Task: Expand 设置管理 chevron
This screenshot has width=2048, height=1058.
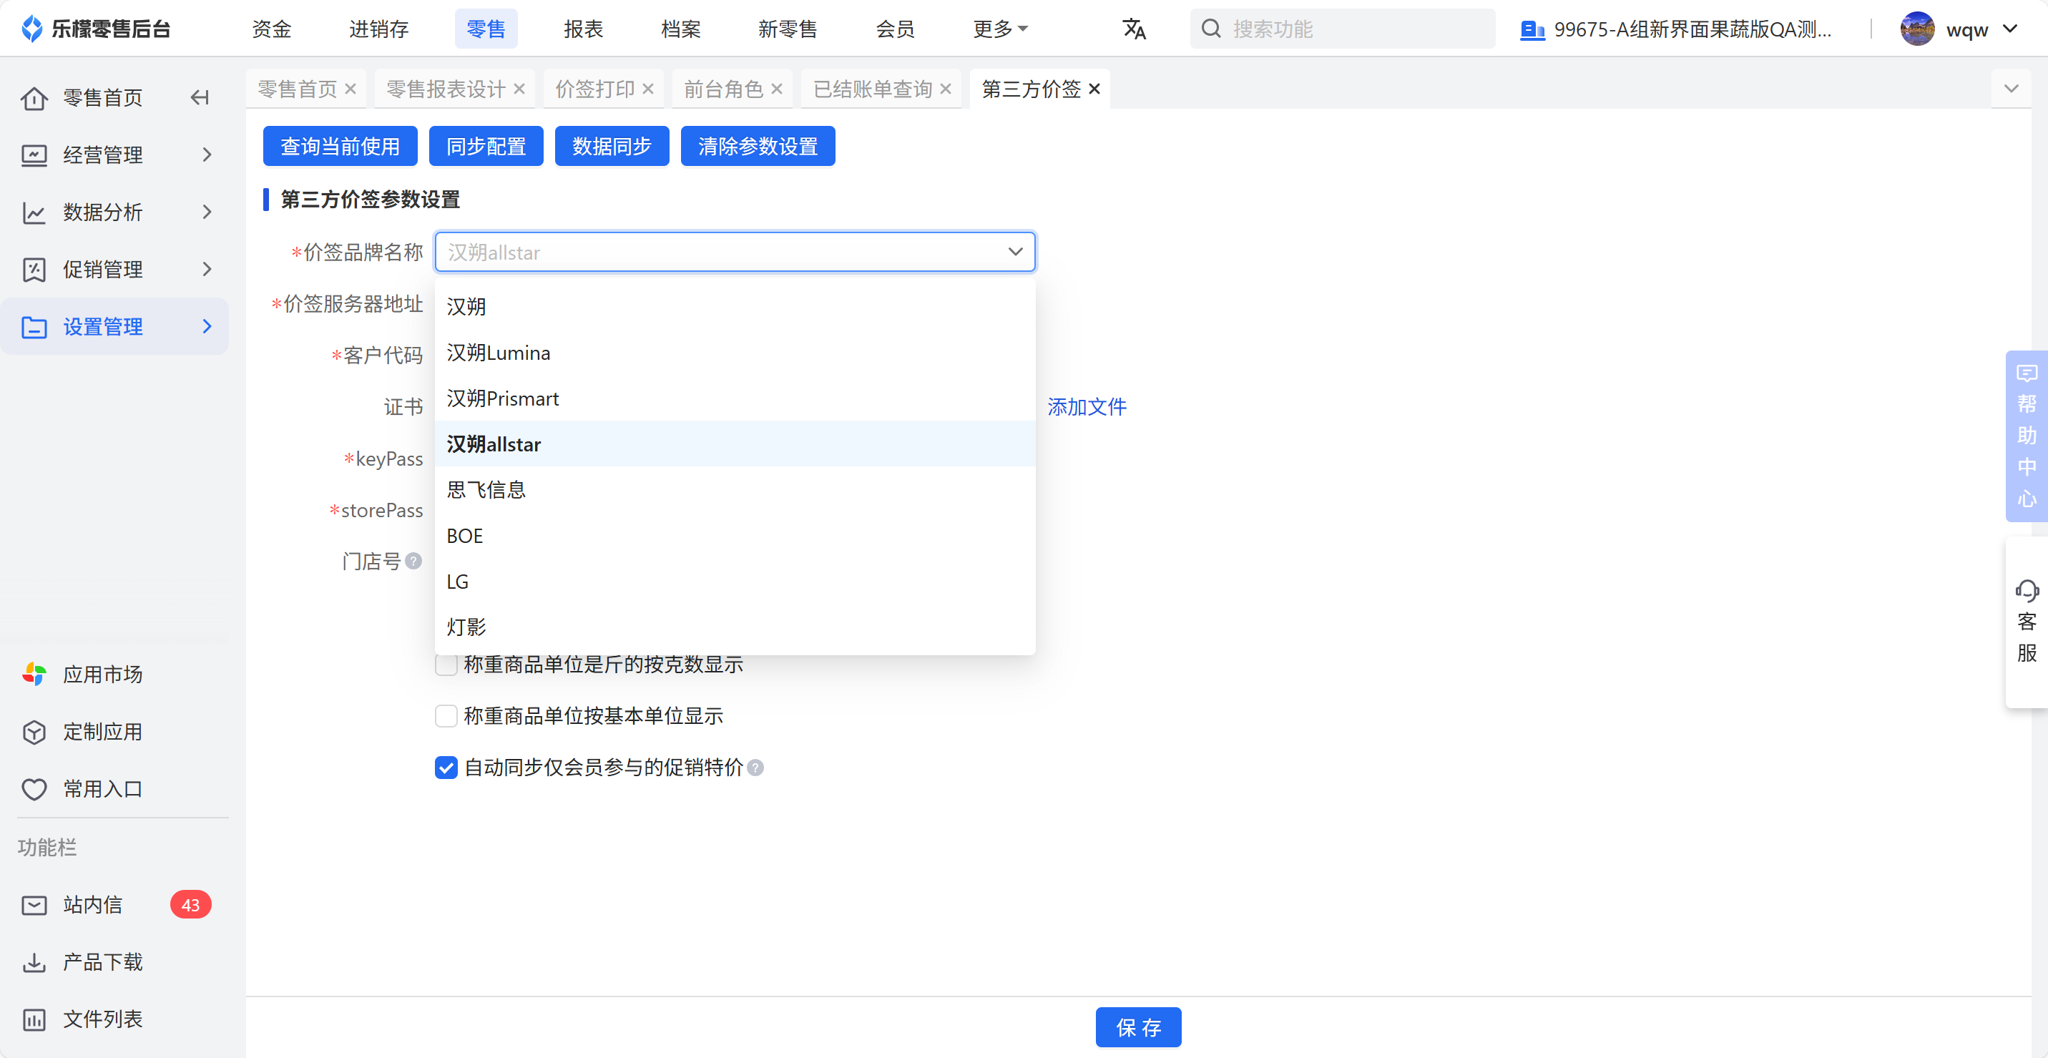Action: pyautogui.click(x=207, y=327)
